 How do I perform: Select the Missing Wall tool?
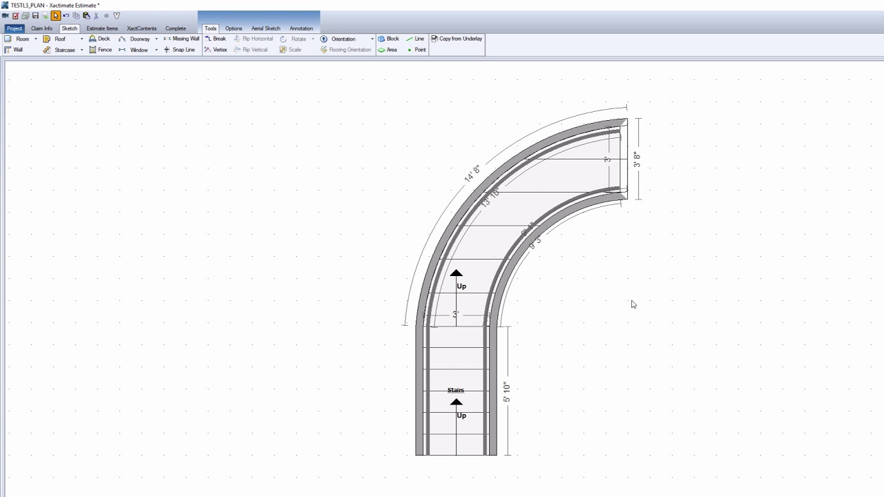pyautogui.click(x=182, y=39)
